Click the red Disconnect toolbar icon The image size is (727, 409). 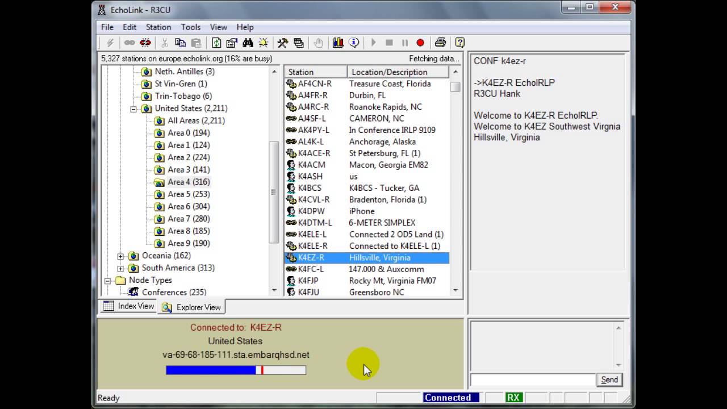(145, 43)
